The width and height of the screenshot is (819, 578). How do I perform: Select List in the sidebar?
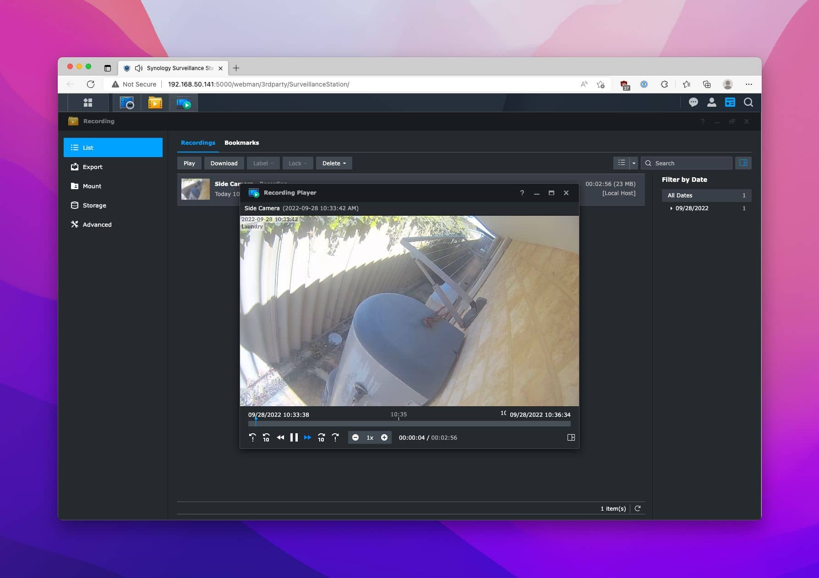click(113, 147)
